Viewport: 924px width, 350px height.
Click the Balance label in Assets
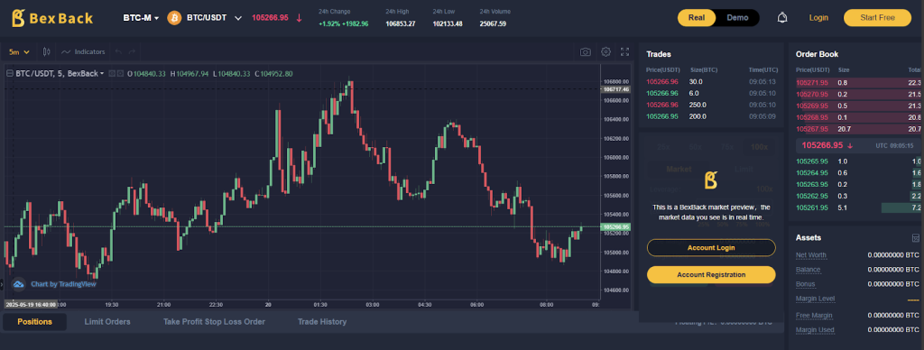pos(808,270)
